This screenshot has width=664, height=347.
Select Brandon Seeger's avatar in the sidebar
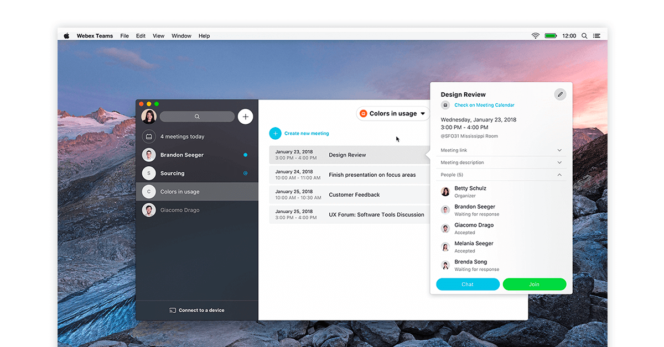149,155
